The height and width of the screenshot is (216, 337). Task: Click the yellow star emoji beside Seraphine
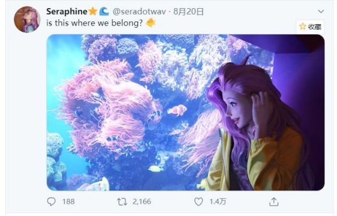(92, 11)
